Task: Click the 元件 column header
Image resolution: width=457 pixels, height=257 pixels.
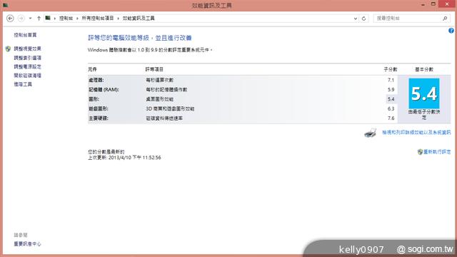Action: [x=92, y=69]
